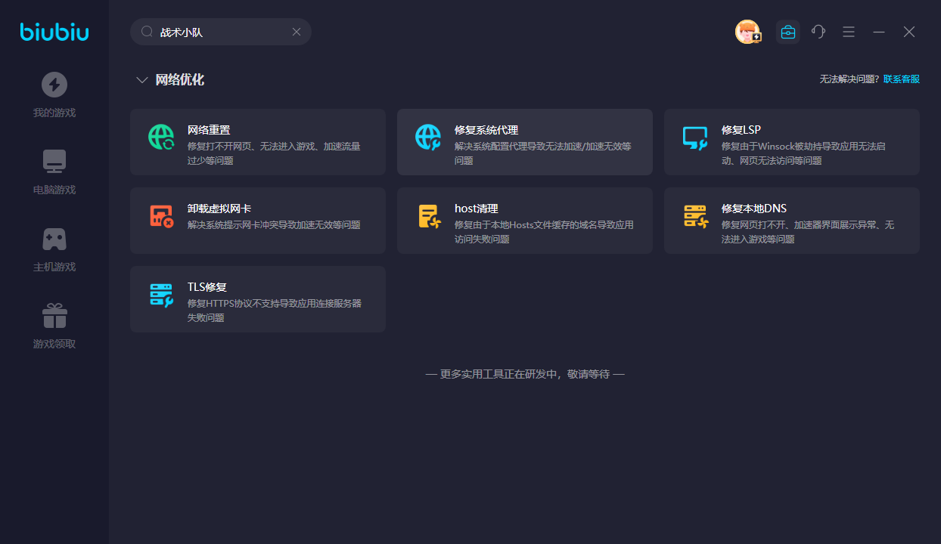This screenshot has width=941, height=544.
Task: Click the 卸载虚拟网卡 red icon
Action: pyautogui.click(x=161, y=215)
